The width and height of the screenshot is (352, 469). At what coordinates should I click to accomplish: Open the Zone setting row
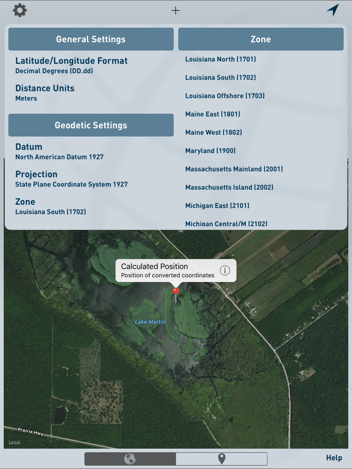coord(91,207)
